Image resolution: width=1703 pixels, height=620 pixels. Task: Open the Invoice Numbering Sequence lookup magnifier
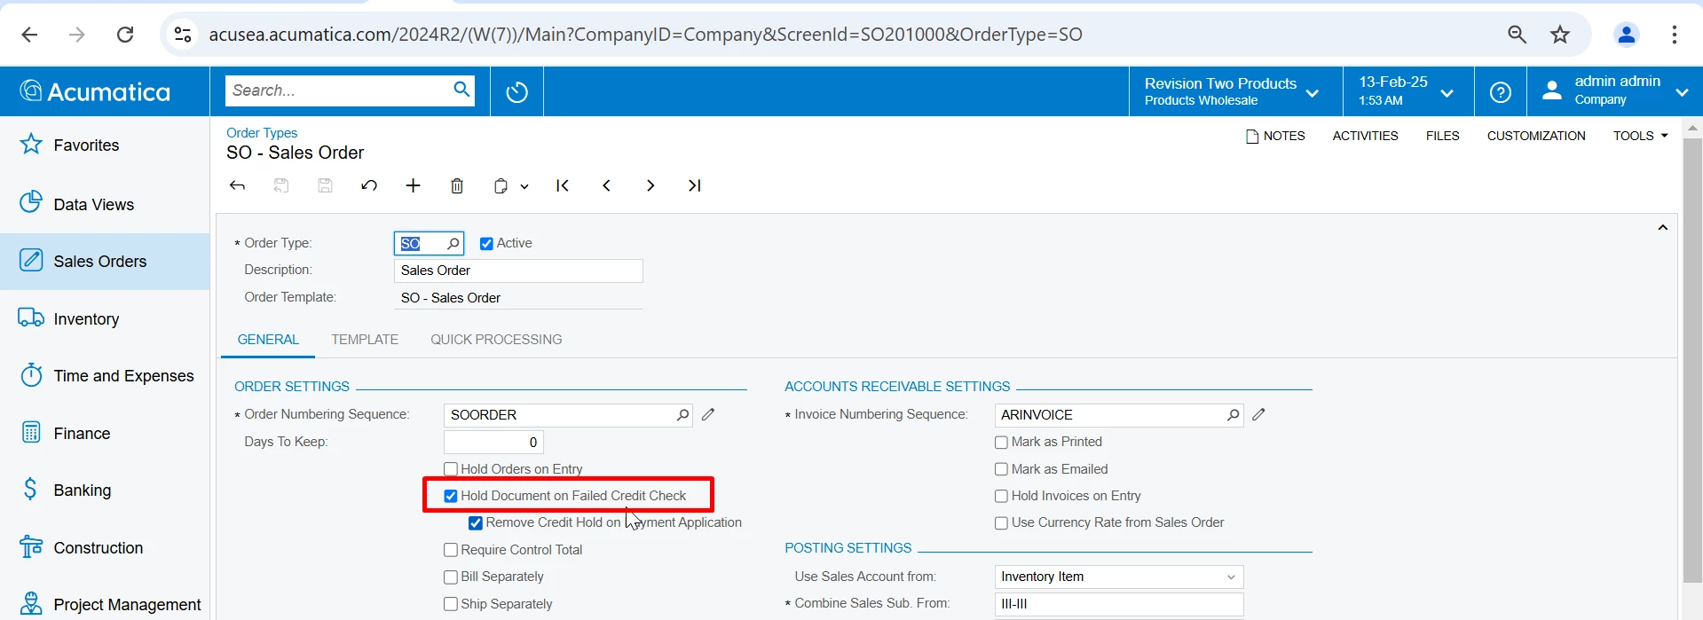[1233, 414]
